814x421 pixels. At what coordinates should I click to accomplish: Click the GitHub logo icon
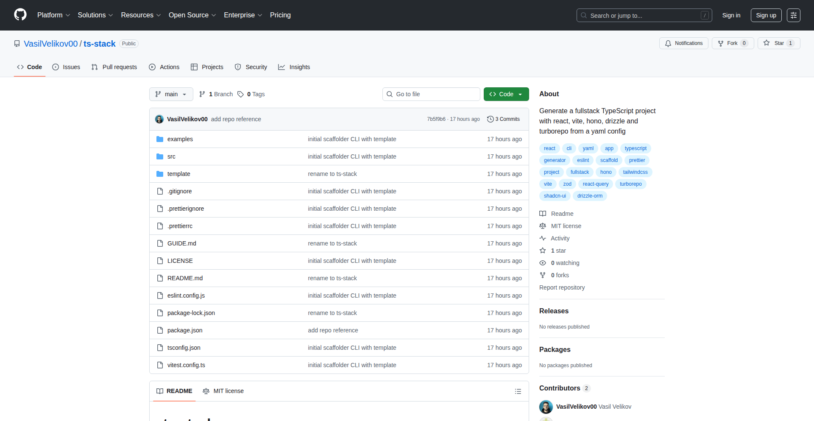point(20,15)
